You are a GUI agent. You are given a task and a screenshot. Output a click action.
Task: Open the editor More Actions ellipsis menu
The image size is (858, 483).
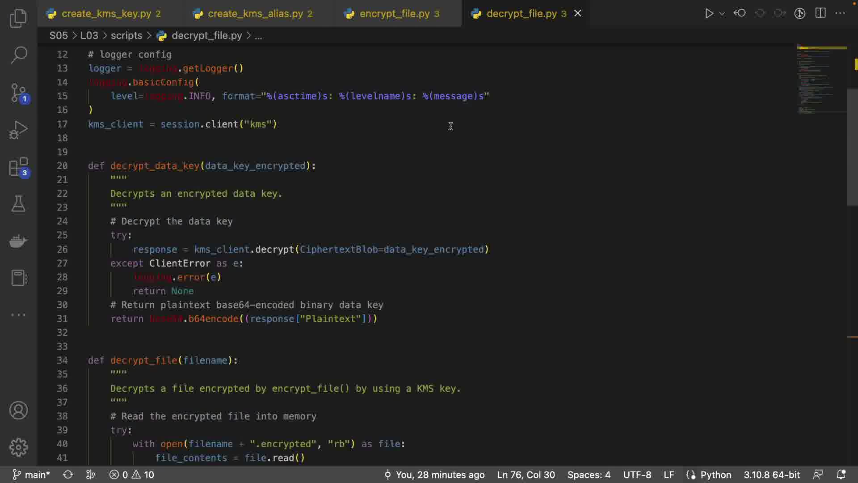pyautogui.click(x=840, y=13)
